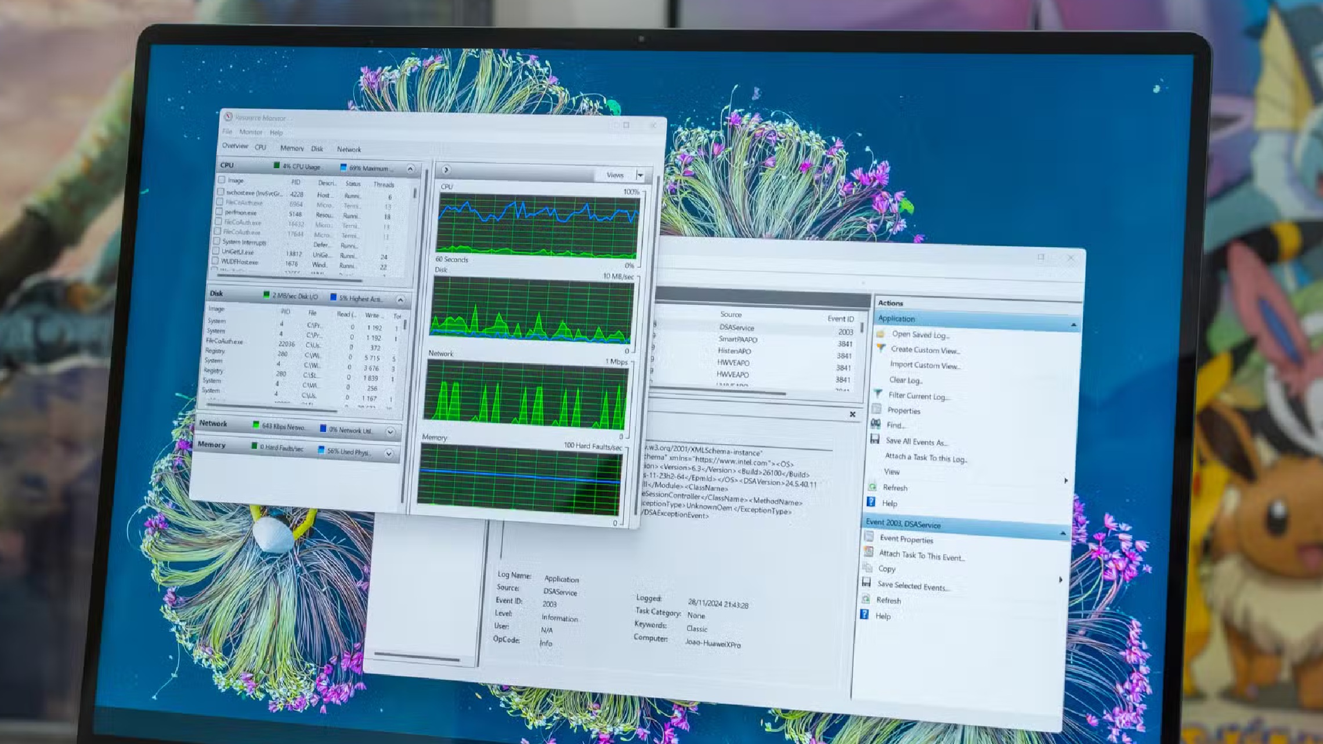Click the Event ID column header
The width and height of the screenshot is (1323, 744).
[x=840, y=318]
